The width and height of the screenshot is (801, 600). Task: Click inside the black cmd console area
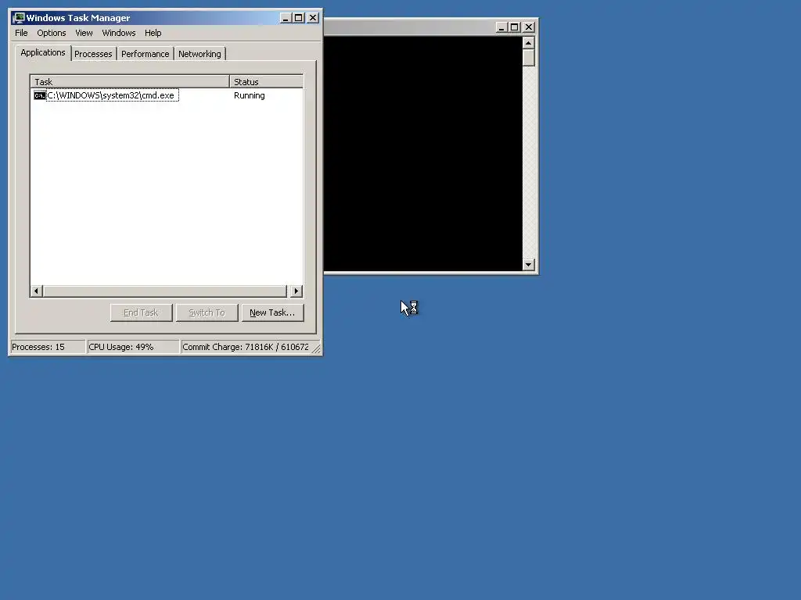(x=423, y=154)
